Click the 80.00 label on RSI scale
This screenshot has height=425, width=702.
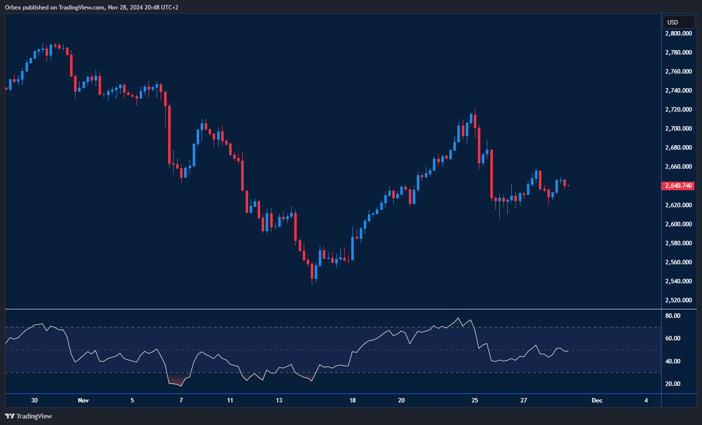pyautogui.click(x=673, y=316)
